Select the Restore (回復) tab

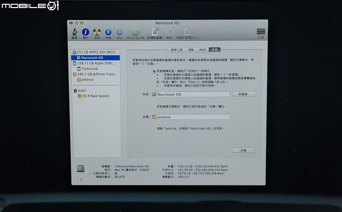pos(215,50)
